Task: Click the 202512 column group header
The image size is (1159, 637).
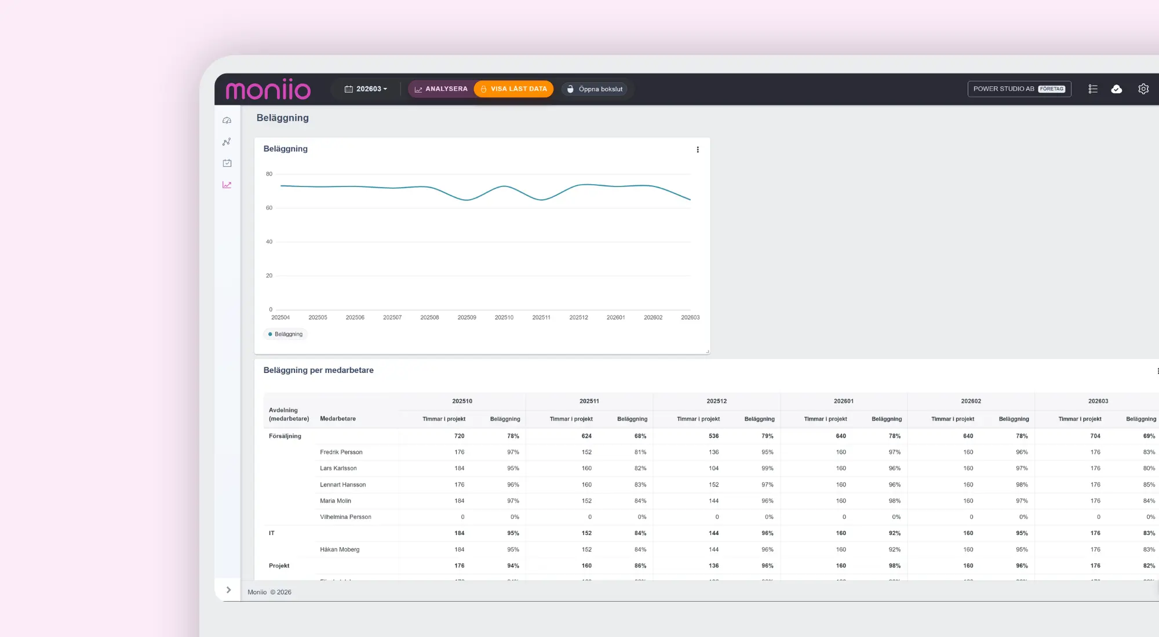Action: 717,401
